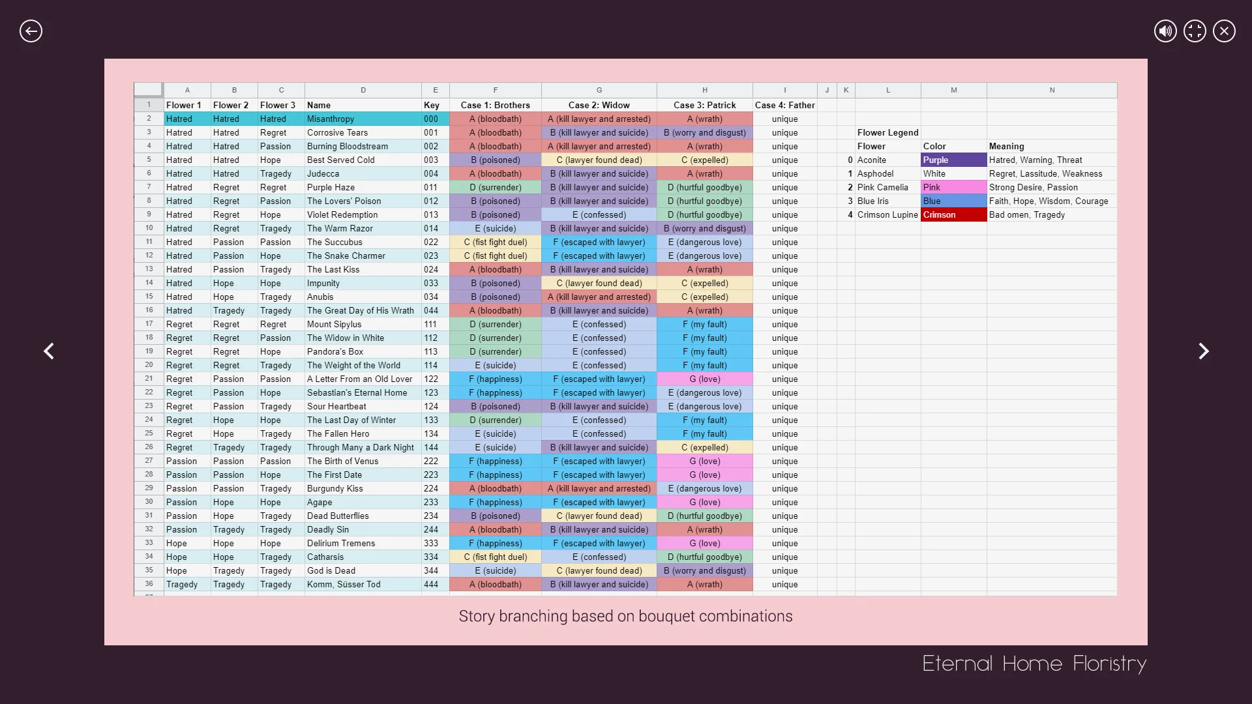Select the 'Agape' cell

point(363,502)
